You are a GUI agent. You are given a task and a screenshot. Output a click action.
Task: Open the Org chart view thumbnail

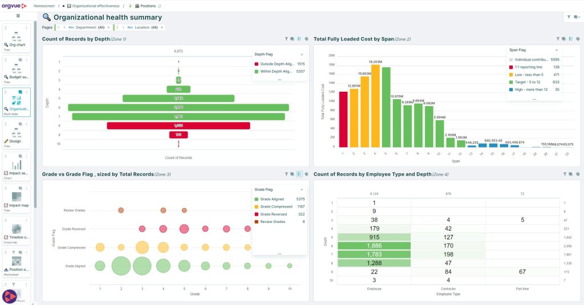pyautogui.click(x=17, y=38)
